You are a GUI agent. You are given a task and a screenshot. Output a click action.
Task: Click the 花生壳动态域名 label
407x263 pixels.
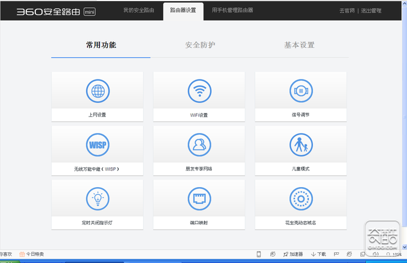coord(300,222)
